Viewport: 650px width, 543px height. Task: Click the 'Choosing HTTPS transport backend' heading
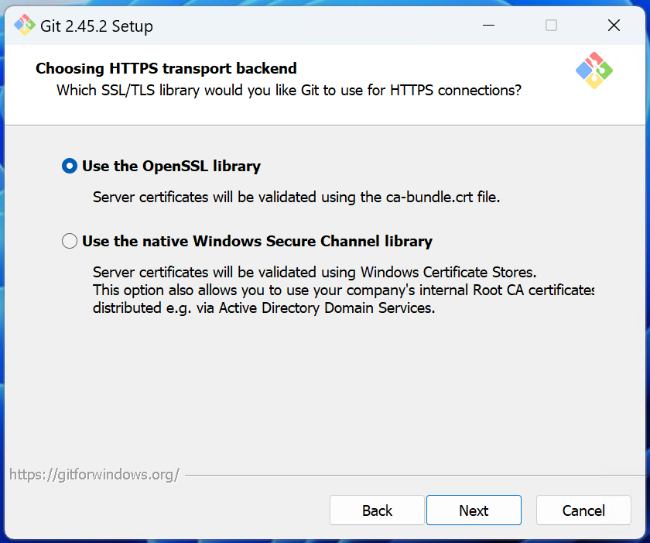point(166,68)
